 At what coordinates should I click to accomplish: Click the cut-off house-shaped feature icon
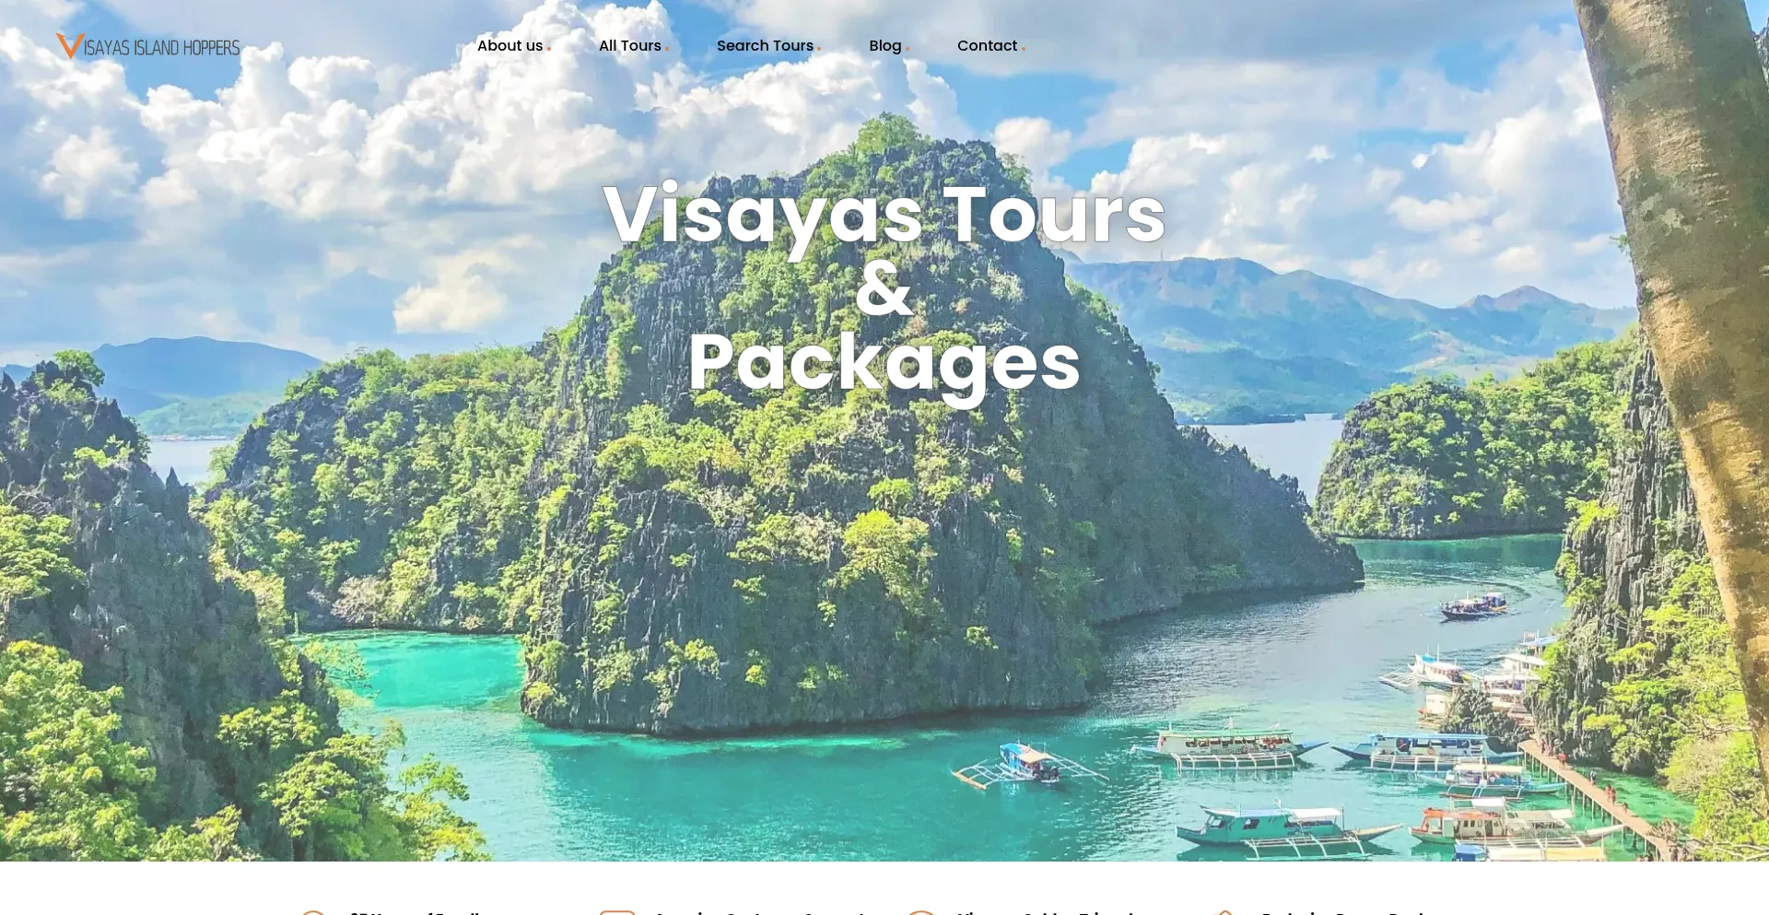click(x=1224, y=912)
